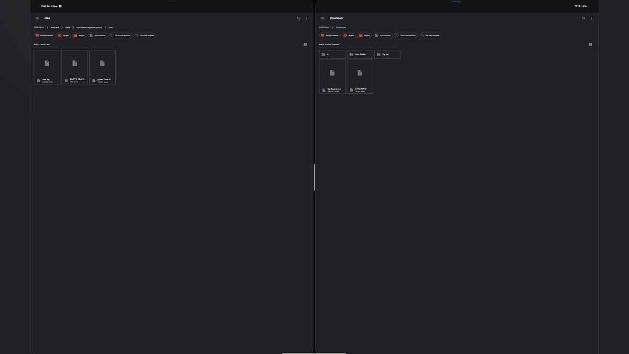Open the hamburger menu in the Download pane

click(322, 18)
